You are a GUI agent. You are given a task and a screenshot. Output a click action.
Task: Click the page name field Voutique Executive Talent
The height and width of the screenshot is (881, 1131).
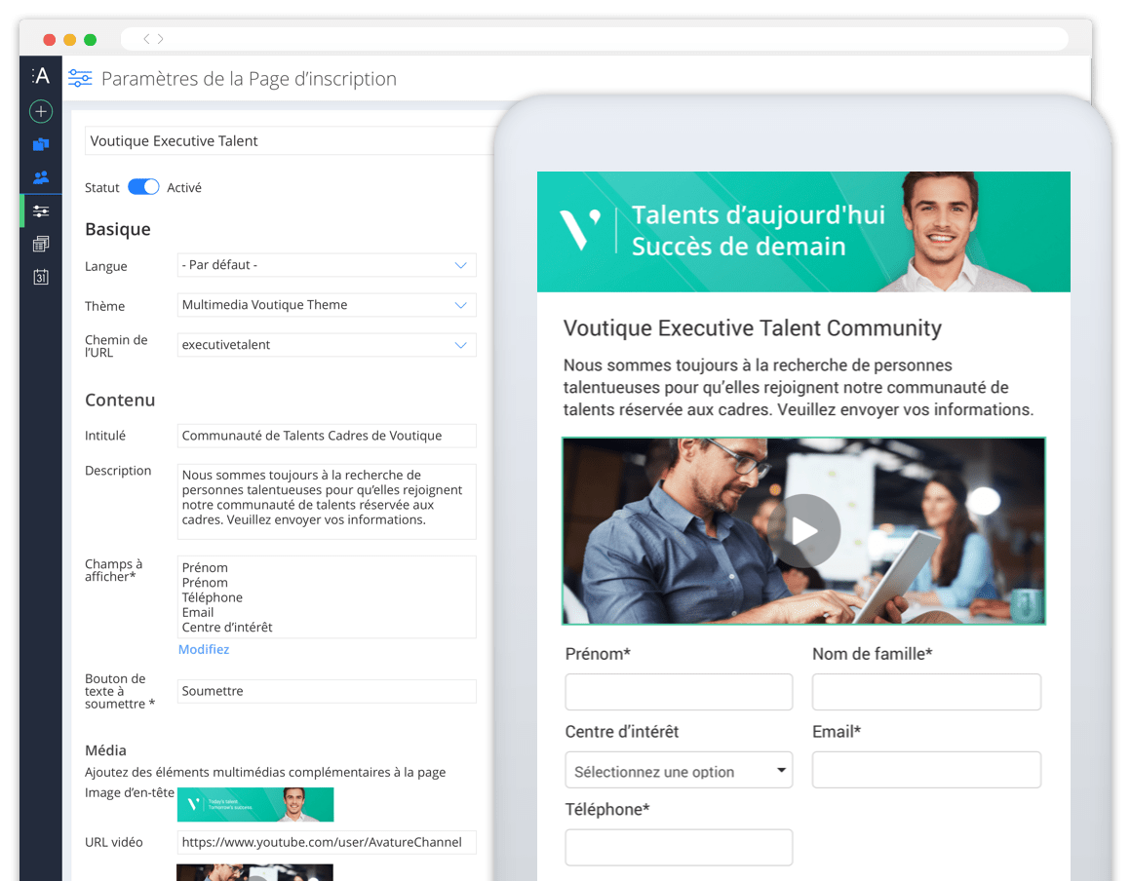click(290, 140)
